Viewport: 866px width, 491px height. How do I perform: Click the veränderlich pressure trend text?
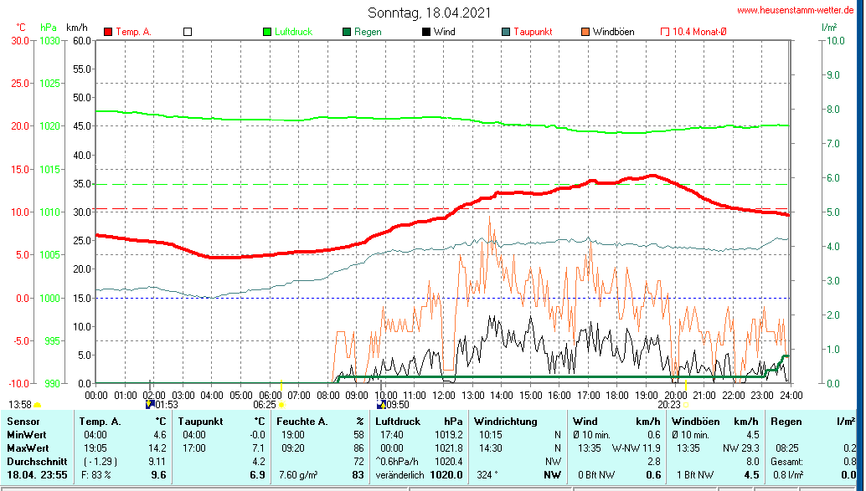(399, 474)
